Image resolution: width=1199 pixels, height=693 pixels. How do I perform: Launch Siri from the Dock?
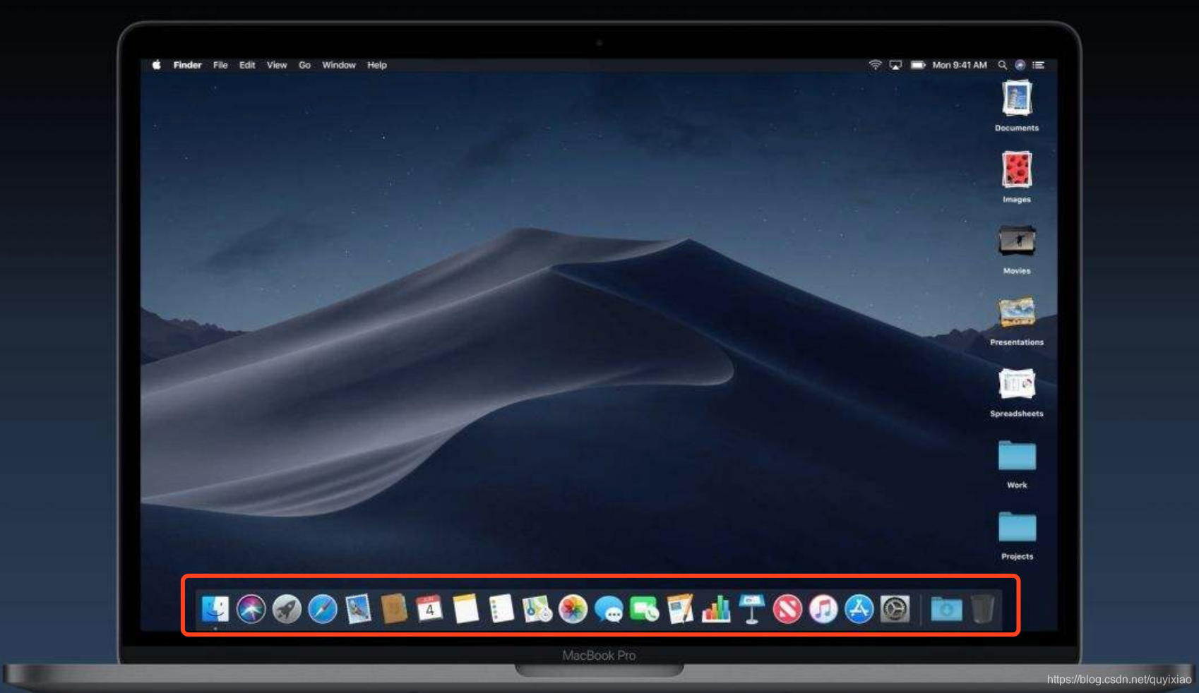click(251, 608)
